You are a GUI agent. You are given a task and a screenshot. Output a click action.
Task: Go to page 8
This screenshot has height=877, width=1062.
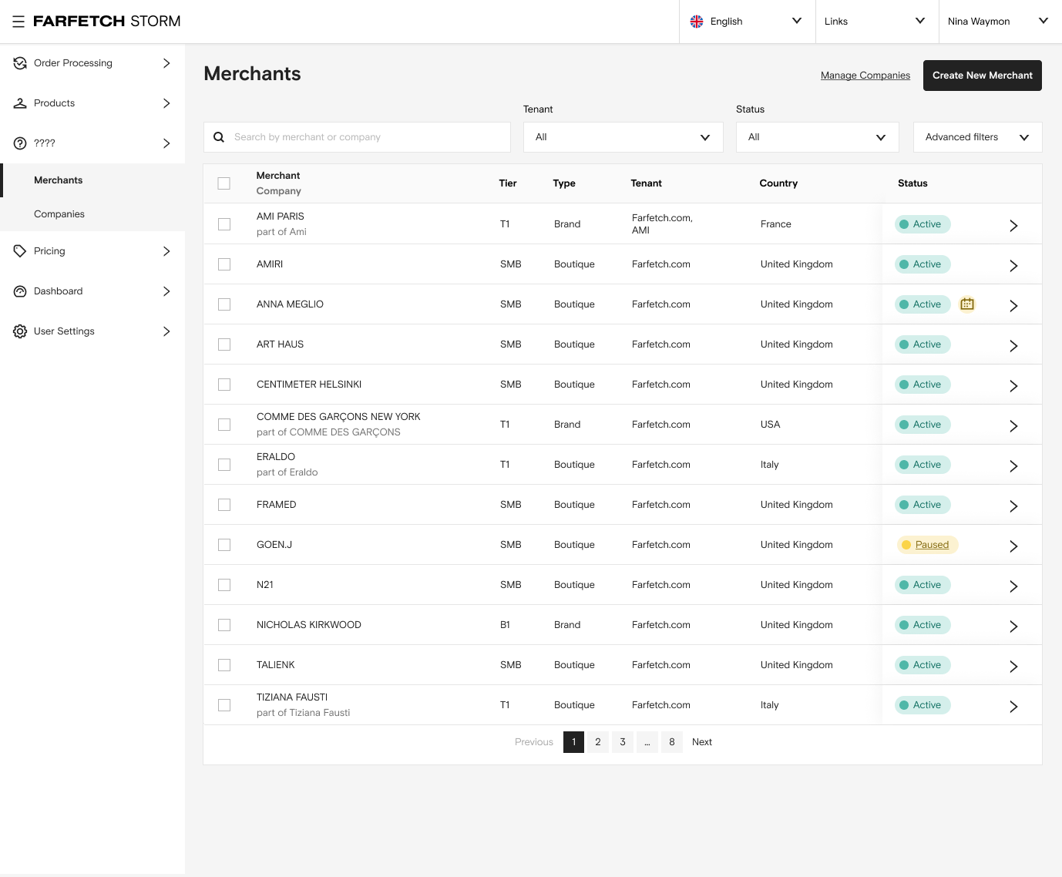pyautogui.click(x=672, y=742)
